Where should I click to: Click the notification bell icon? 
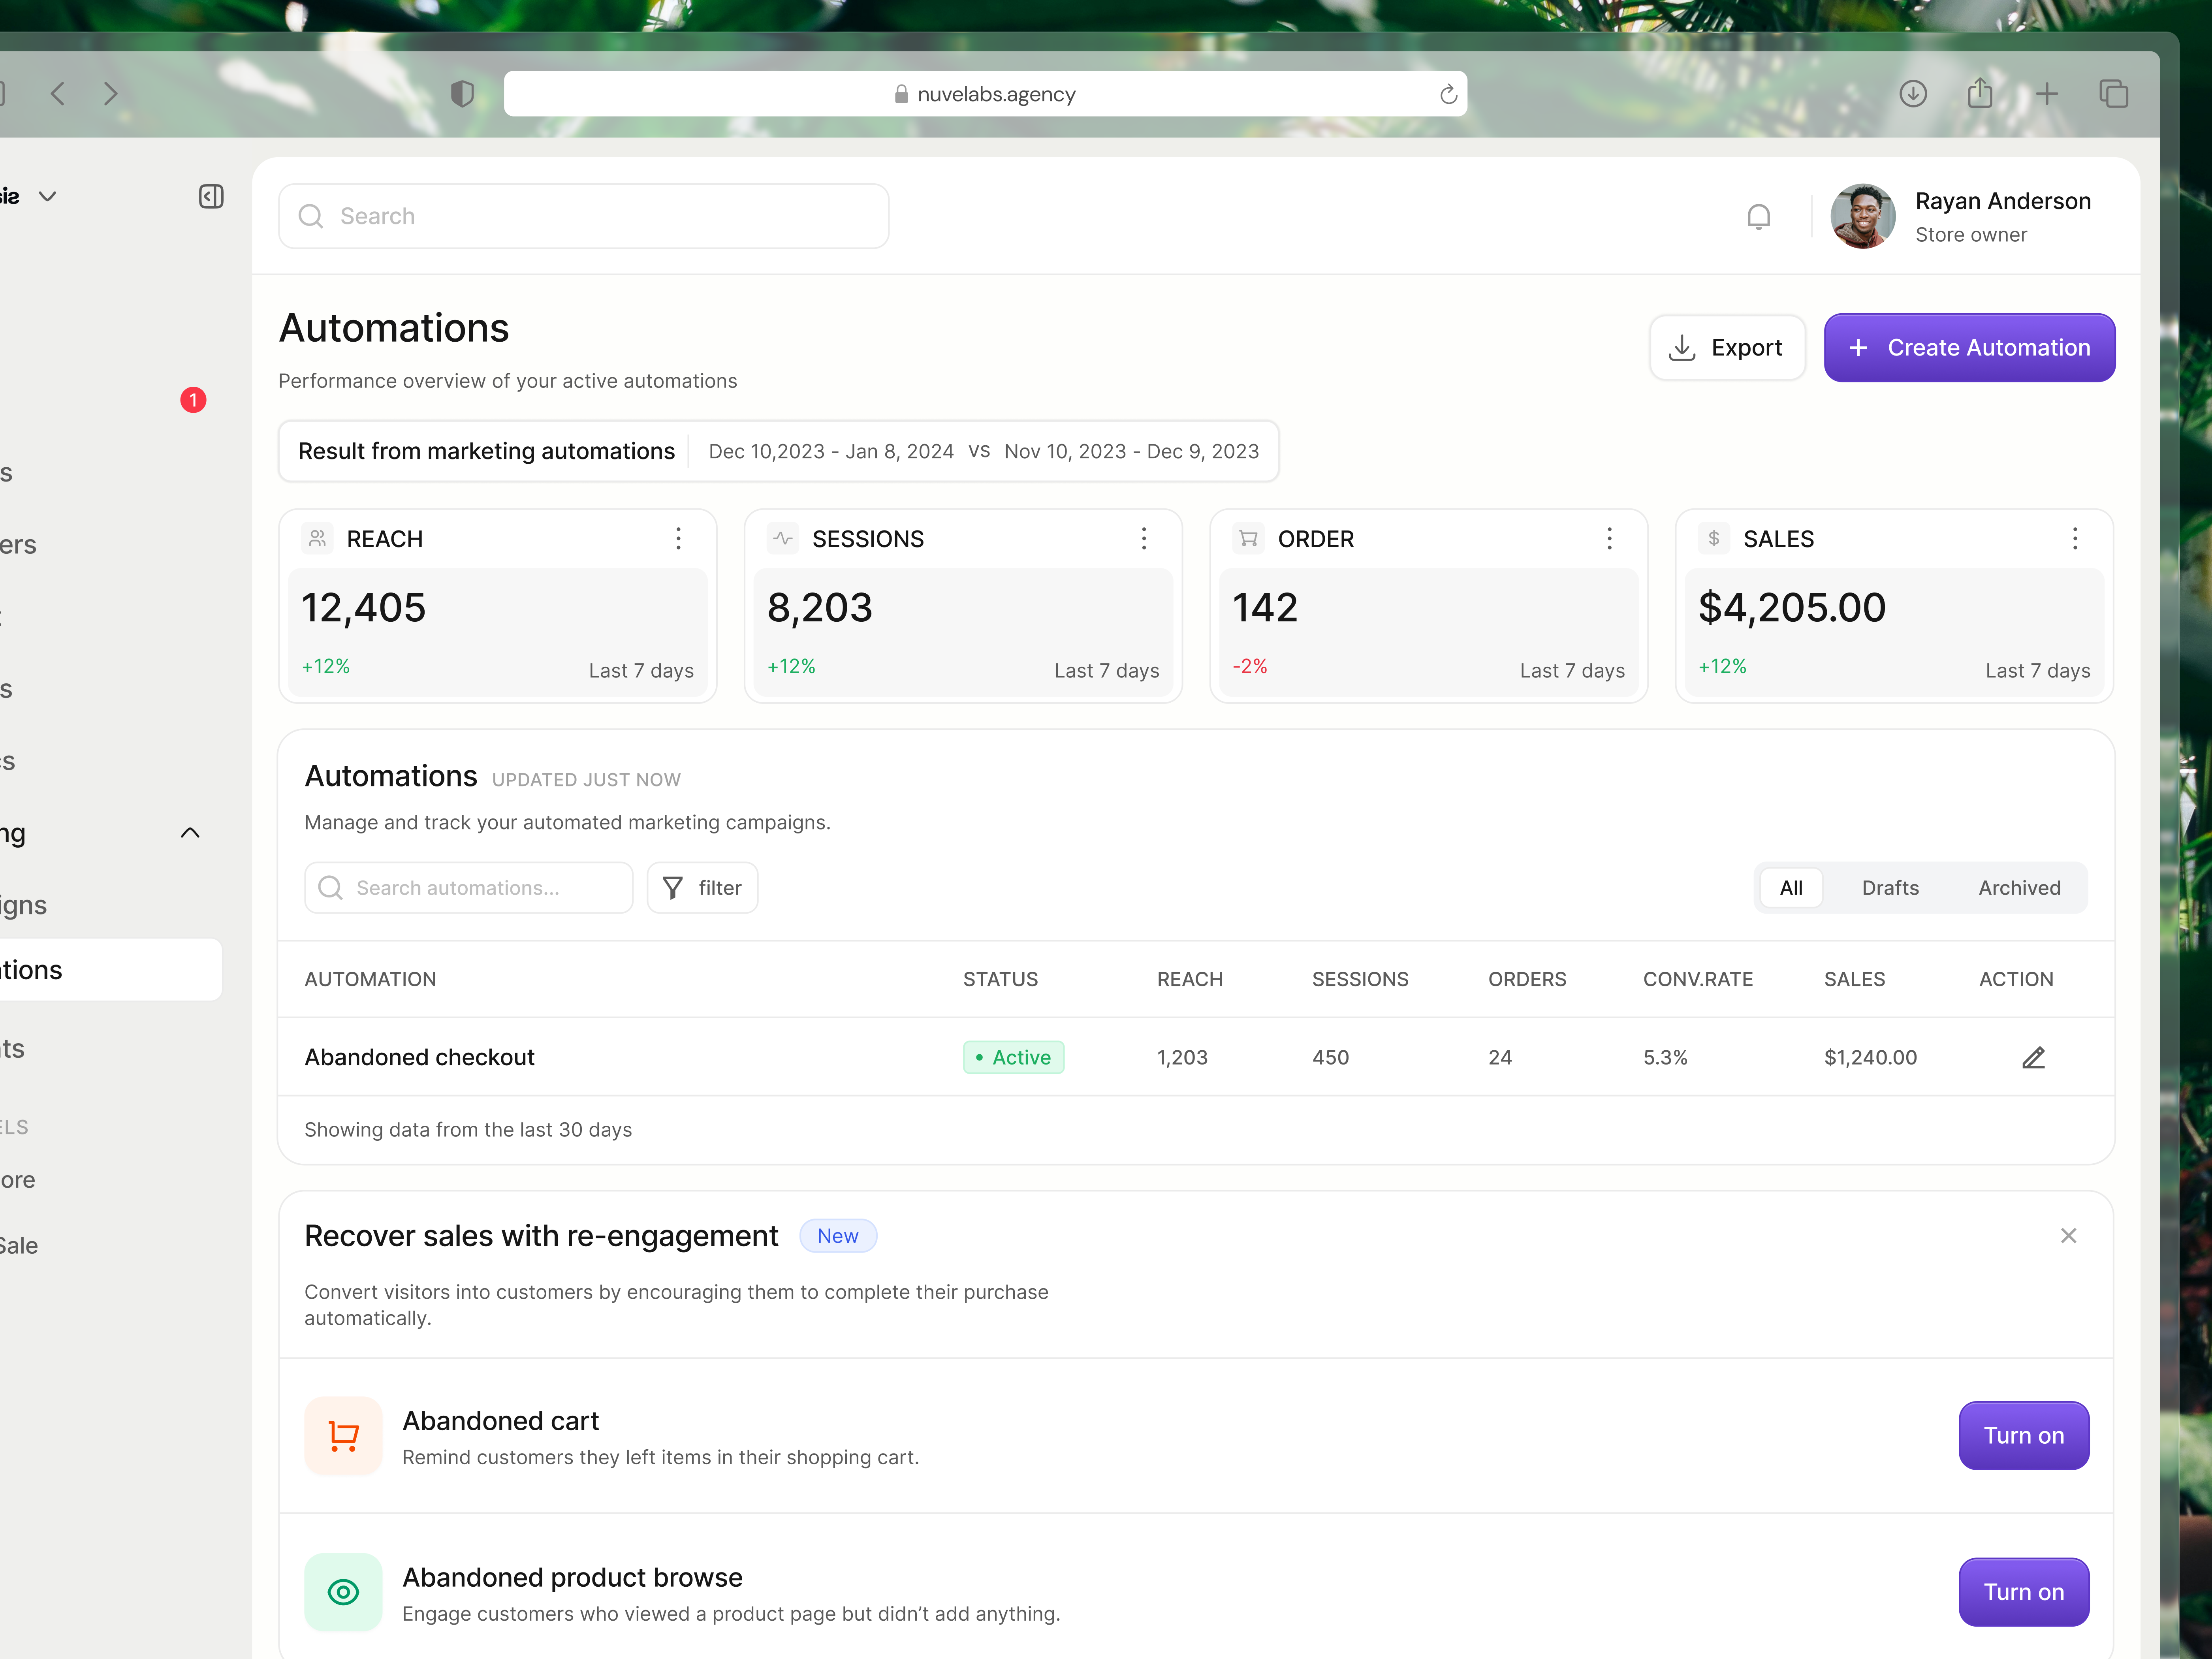(1759, 216)
